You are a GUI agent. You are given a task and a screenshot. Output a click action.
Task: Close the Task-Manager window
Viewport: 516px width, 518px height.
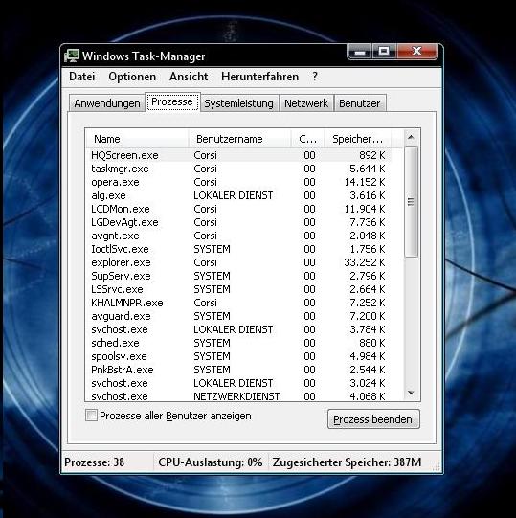click(x=416, y=52)
